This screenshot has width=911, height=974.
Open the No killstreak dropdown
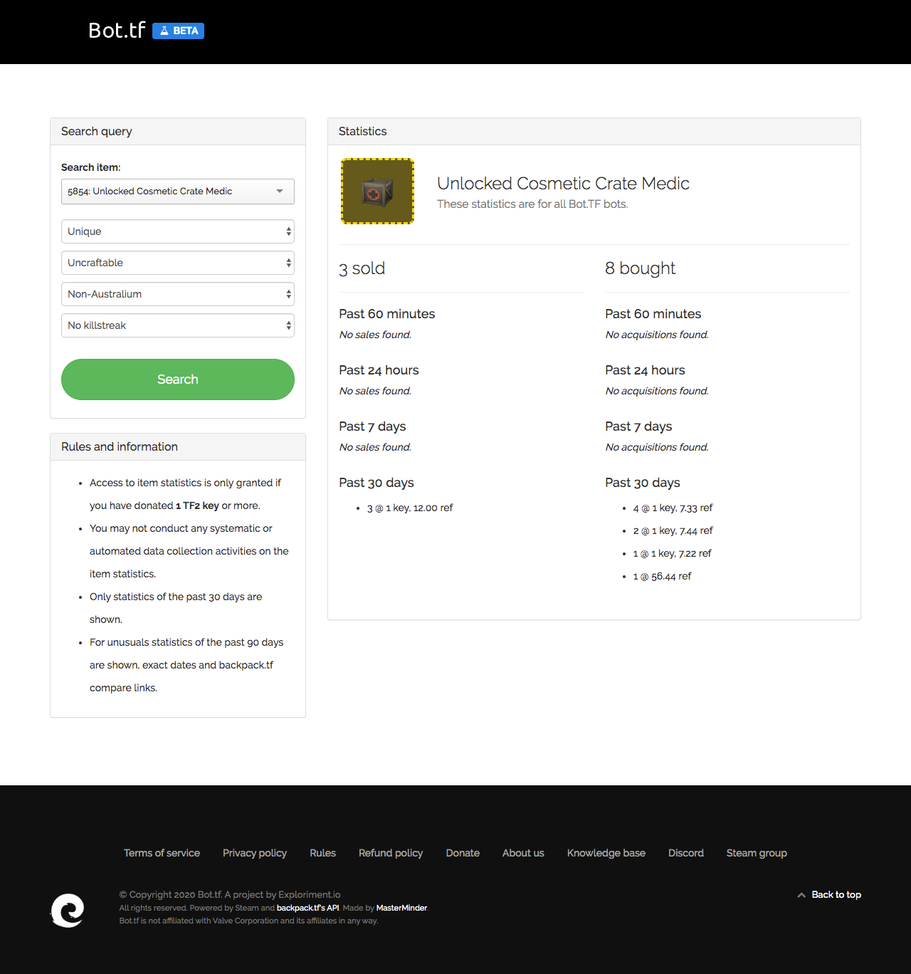(x=178, y=325)
